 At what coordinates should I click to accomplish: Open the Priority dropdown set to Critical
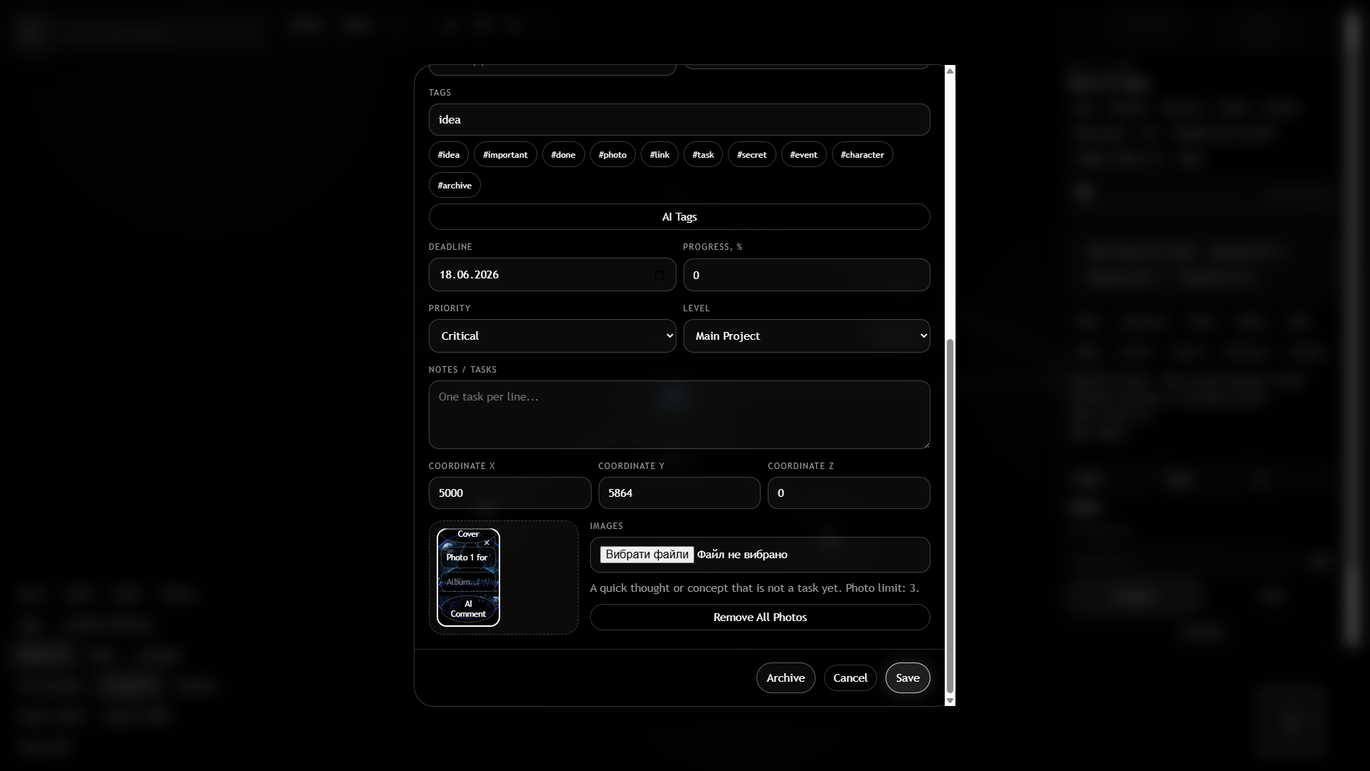click(552, 336)
